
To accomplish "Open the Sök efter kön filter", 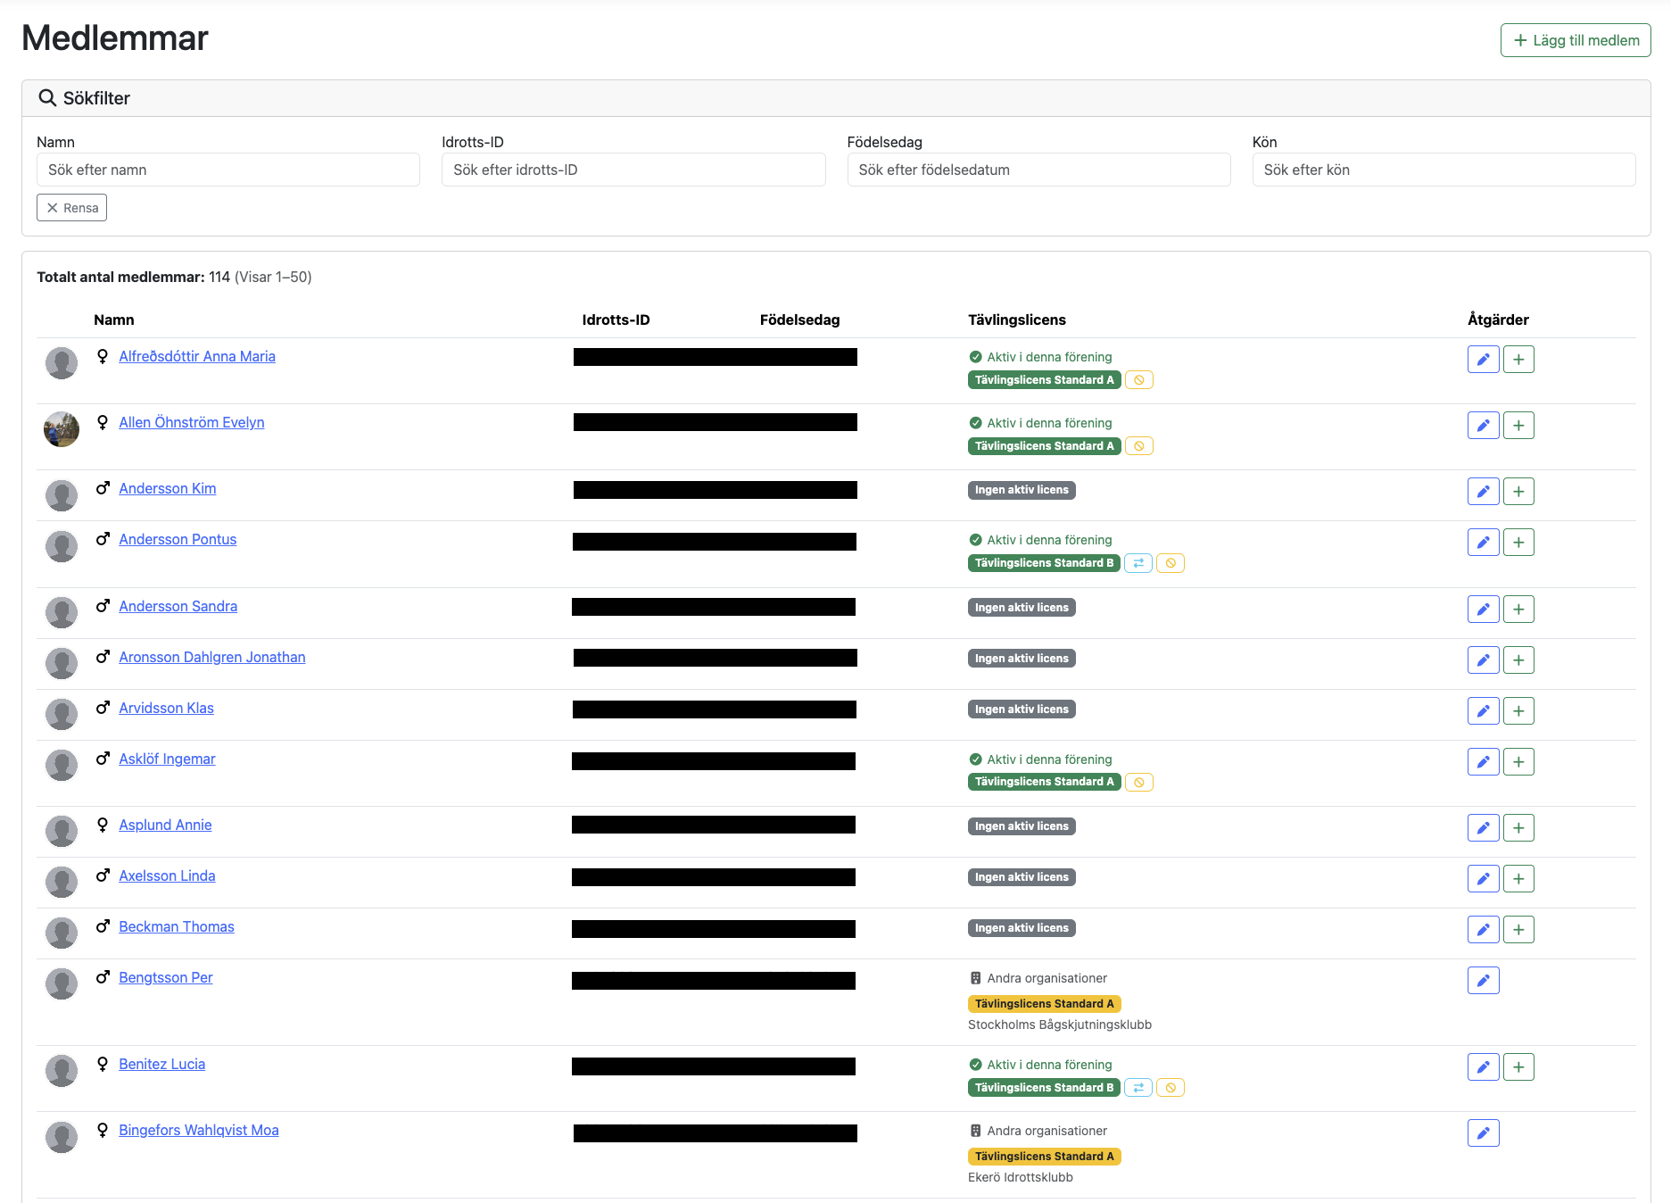I will pos(1443,170).
